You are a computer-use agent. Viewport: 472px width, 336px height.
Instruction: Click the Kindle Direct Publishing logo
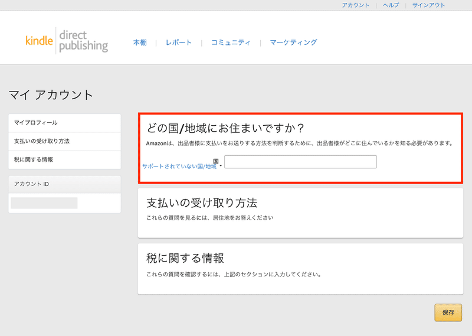67,41
